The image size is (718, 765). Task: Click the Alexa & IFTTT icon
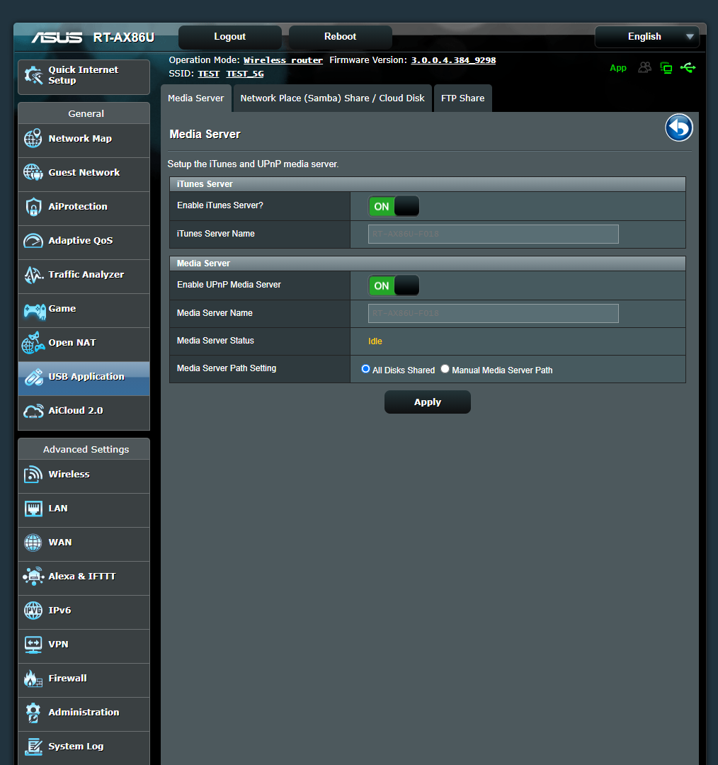[x=33, y=576]
